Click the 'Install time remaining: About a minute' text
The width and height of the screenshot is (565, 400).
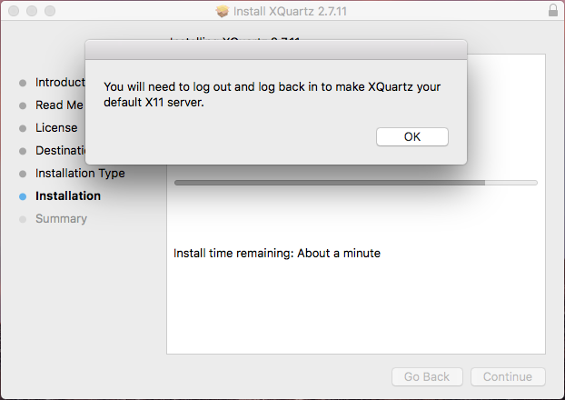click(277, 254)
